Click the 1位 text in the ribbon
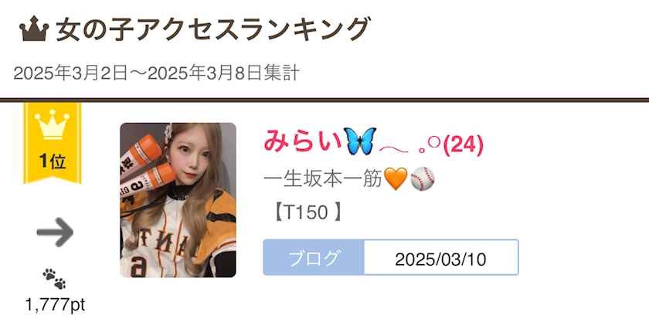The height and width of the screenshot is (336, 649). [x=53, y=161]
